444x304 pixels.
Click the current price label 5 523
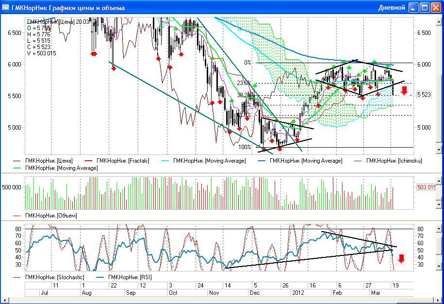[424, 95]
